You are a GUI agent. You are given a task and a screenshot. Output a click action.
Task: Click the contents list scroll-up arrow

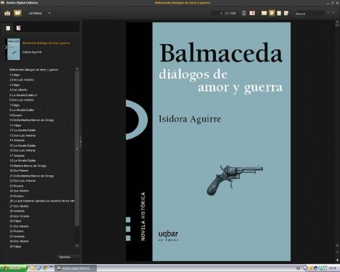coord(77,69)
